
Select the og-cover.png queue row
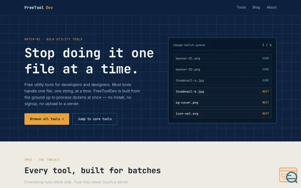222,102
